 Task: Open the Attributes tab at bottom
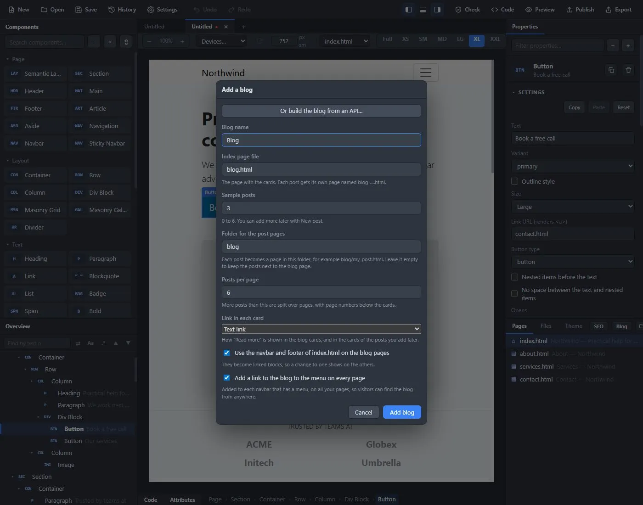[182, 500]
